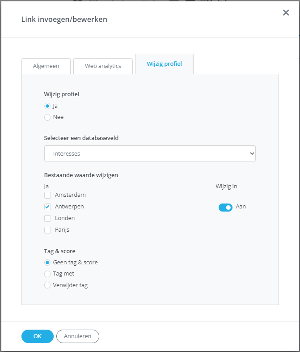Select the Verwijder tag option
Screen dimensions: 300x352
47,285
